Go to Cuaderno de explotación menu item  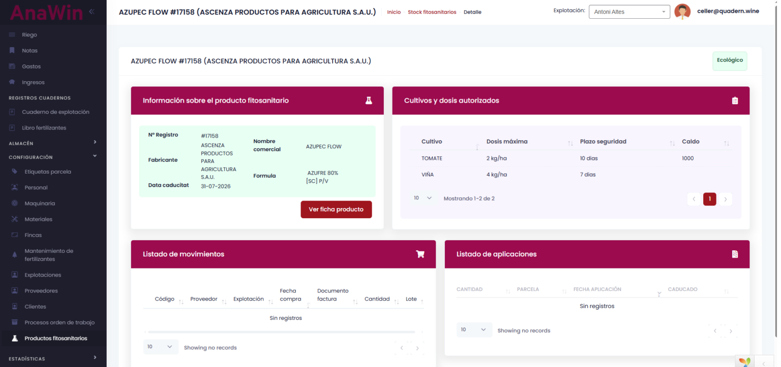click(55, 112)
